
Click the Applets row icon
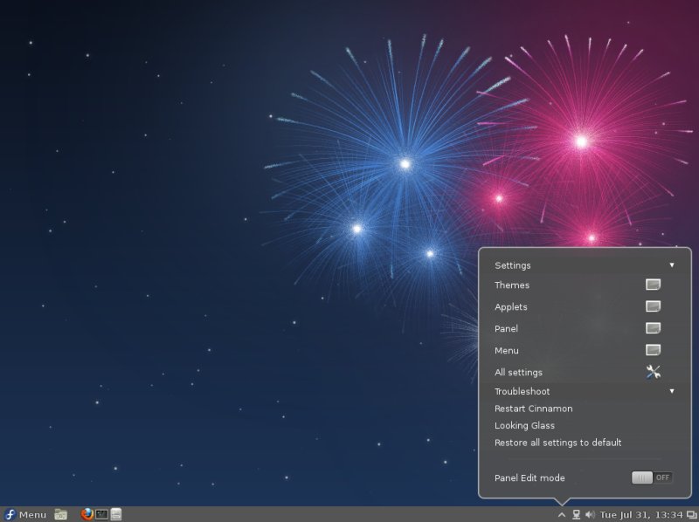click(653, 306)
